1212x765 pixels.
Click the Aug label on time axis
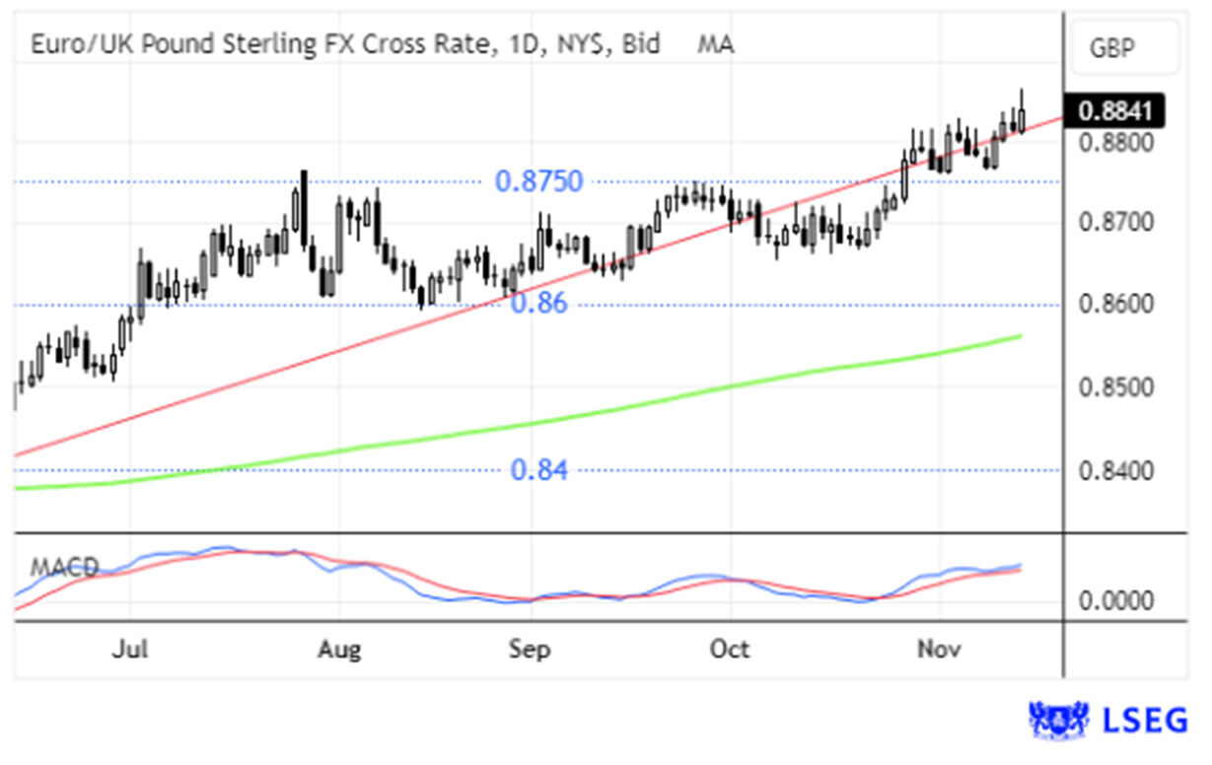coord(339,650)
